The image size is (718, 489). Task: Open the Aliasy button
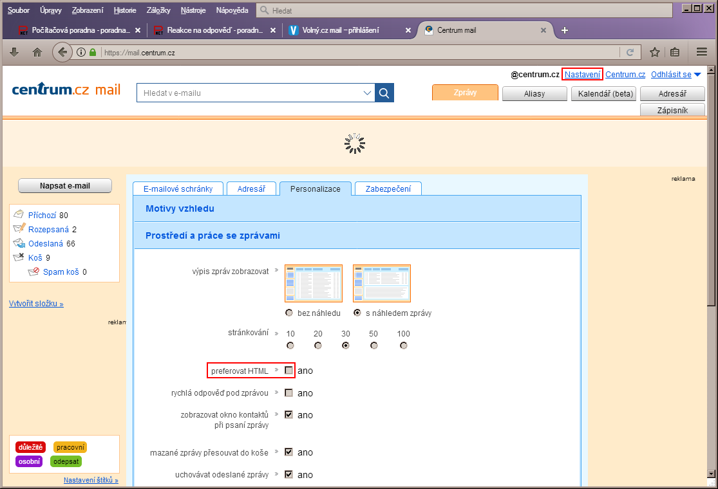pos(534,93)
